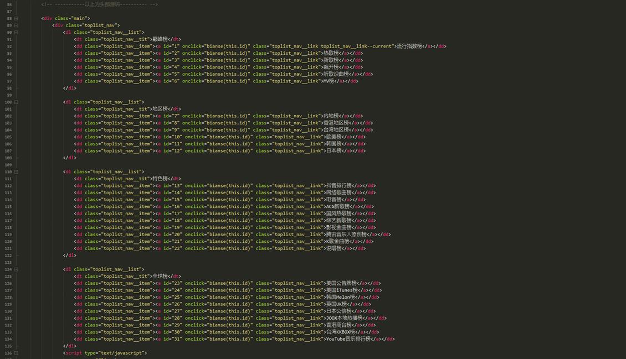Image resolution: width=626 pixels, height=359 pixels.
Task: Click line number 123 in the gutter
Action: click(x=8, y=262)
